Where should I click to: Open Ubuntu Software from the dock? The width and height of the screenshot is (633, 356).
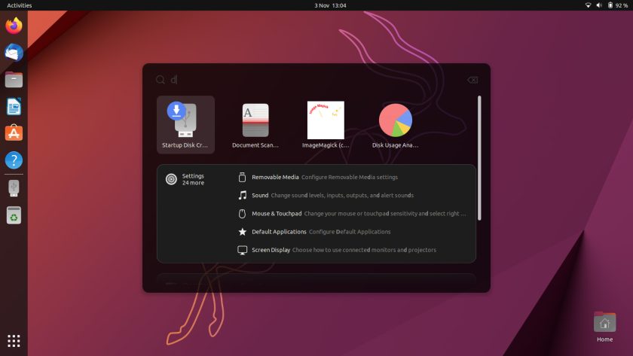14,133
